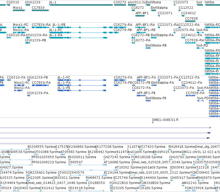The height and width of the screenshot is (192, 220).
Task: Click the Elo68alpha-RA transcript label
Action: coord(162,35)
